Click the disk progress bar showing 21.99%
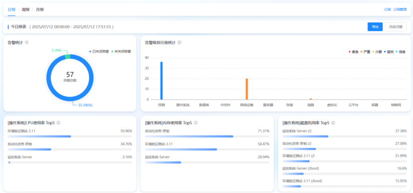This screenshot has width=413, height=193. pyautogui.click(x=345, y=161)
